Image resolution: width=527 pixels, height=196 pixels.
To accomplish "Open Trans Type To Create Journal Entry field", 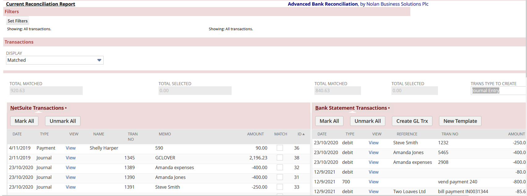I will point(498,90).
